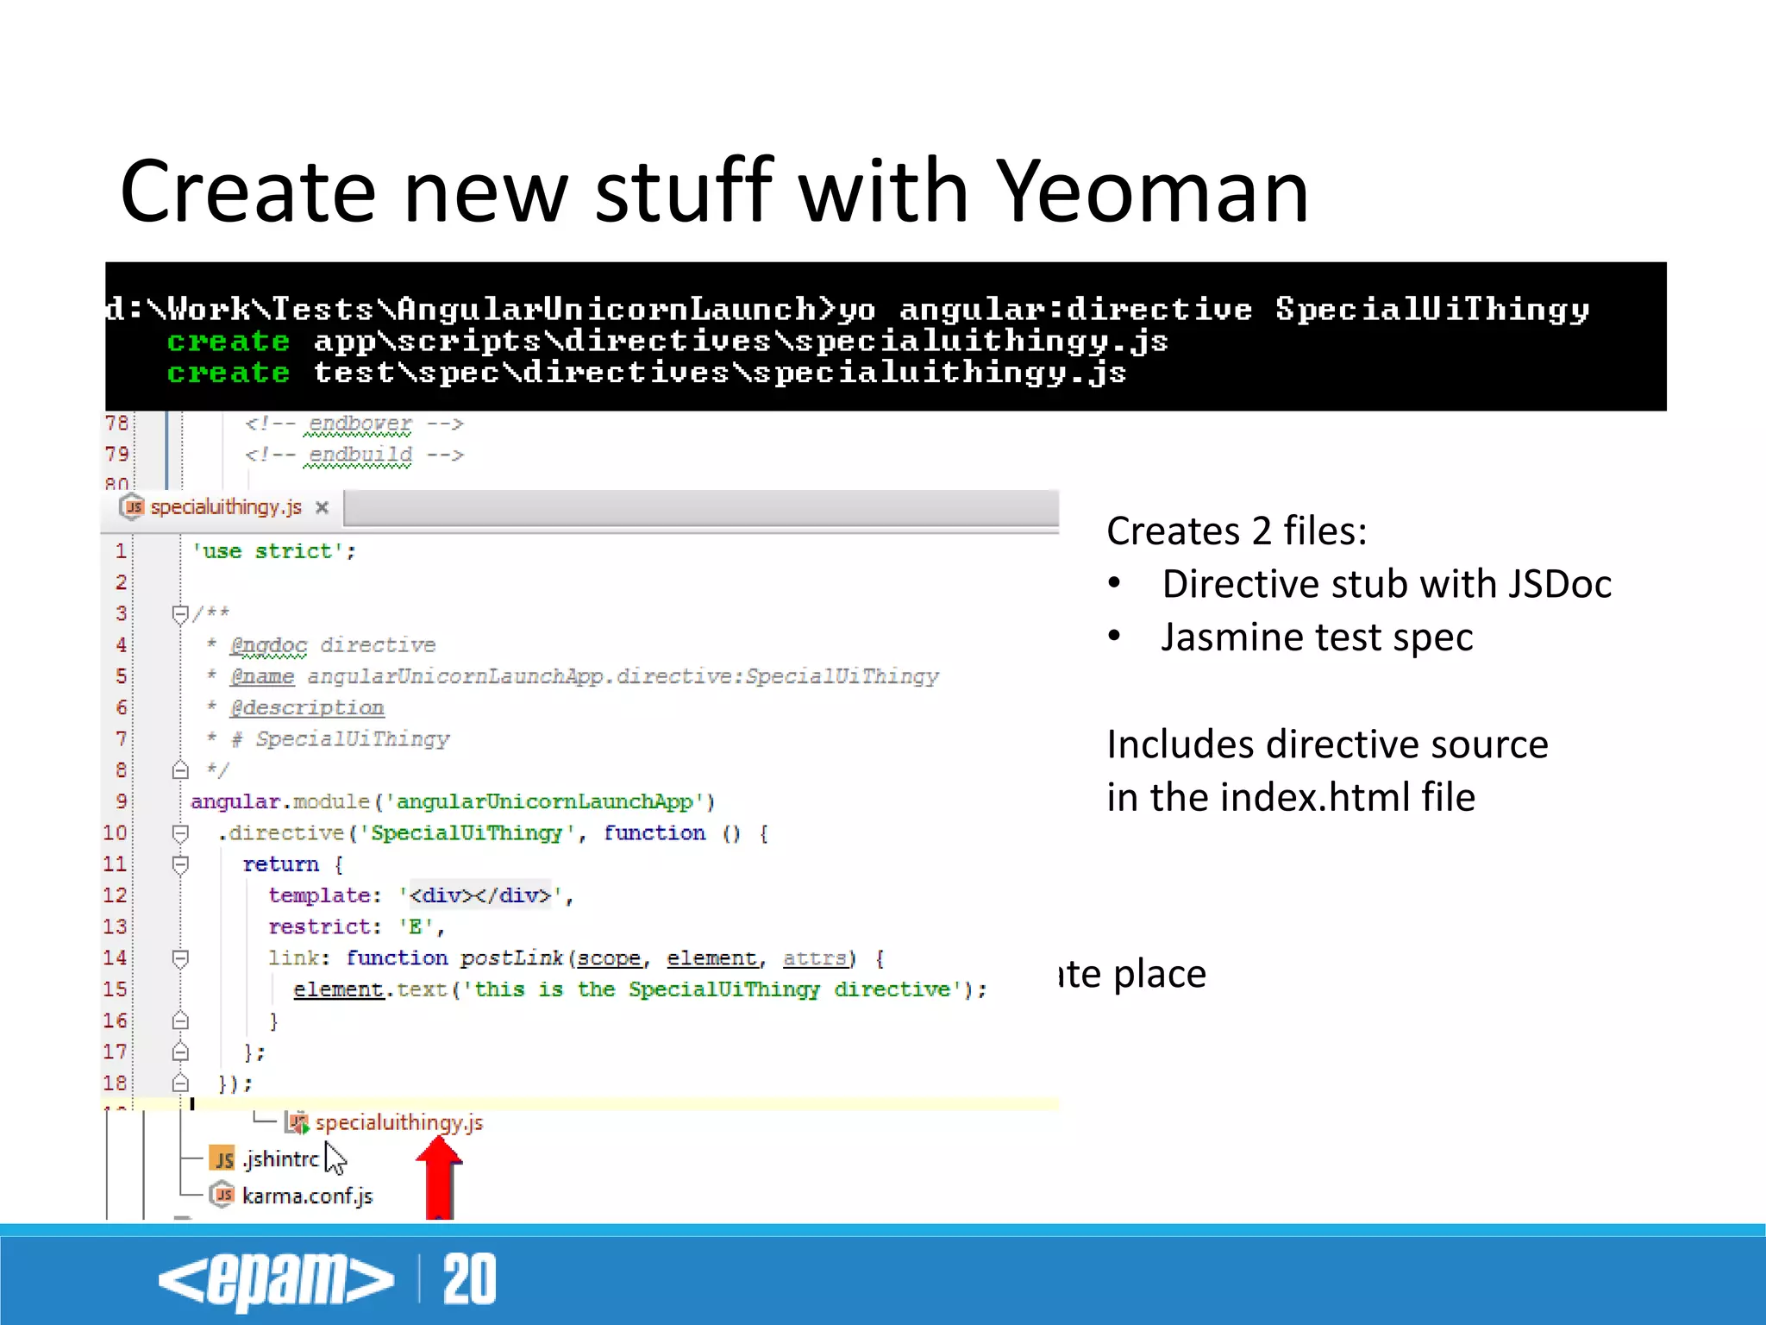Click the fold end marker at line 18
Image resolution: width=1766 pixels, height=1325 pixels.
coord(180,1083)
